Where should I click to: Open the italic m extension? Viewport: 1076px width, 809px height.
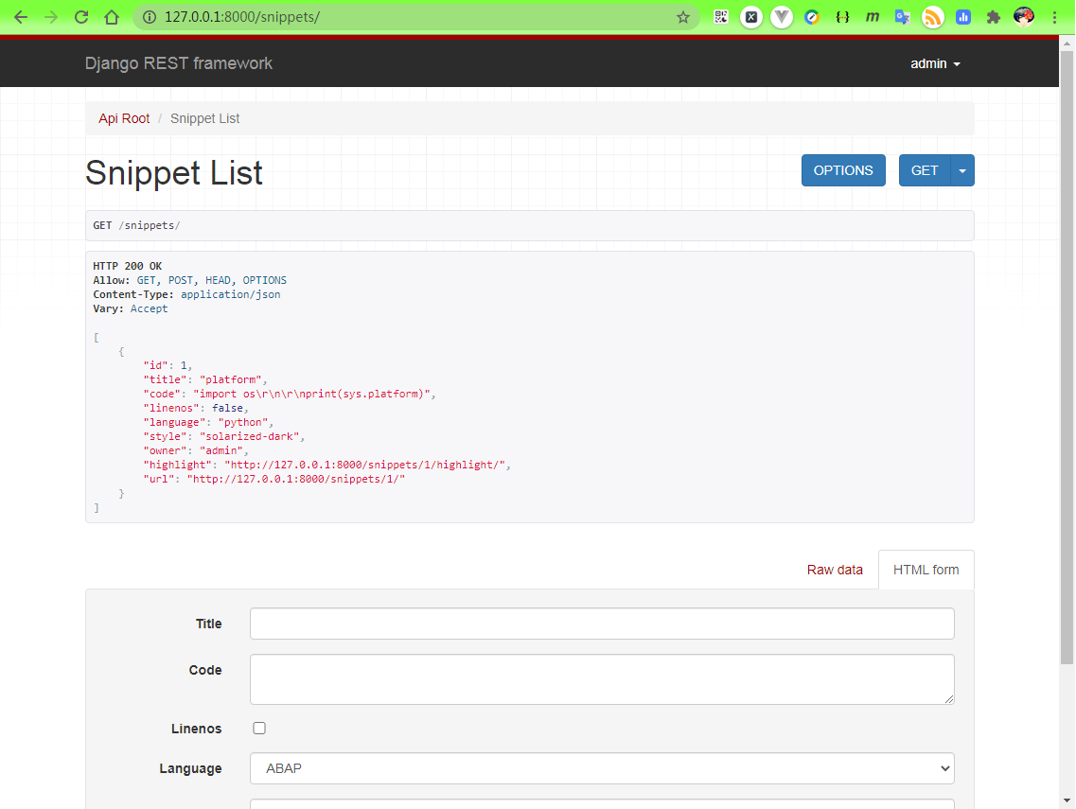pos(873,17)
